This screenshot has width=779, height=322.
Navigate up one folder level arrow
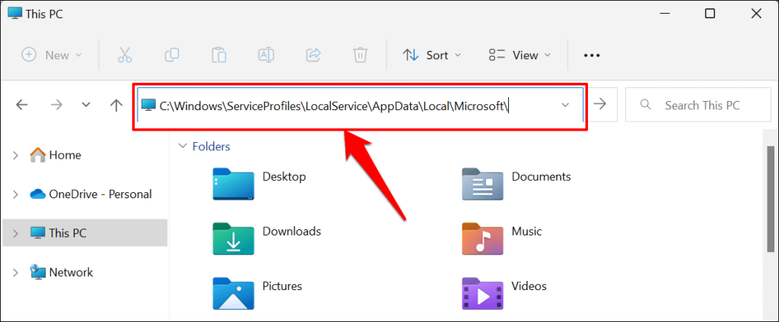click(116, 105)
